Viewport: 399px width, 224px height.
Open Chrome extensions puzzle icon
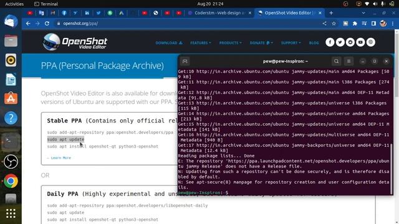355,24
